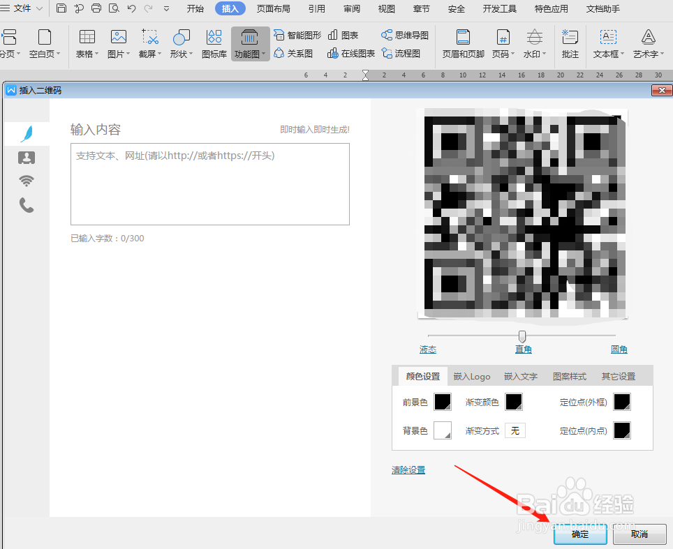
Task: Open the 文件 menu
Action: pyautogui.click(x=22, y=8)
